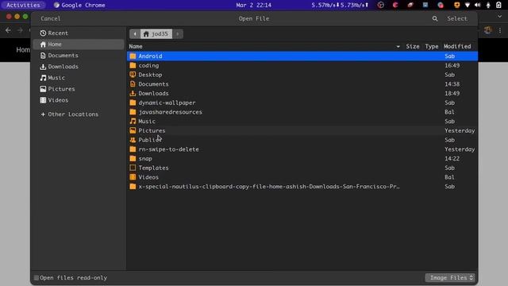
Task: Select the Pictures folder in file list
Action: [x=302, y=130]
